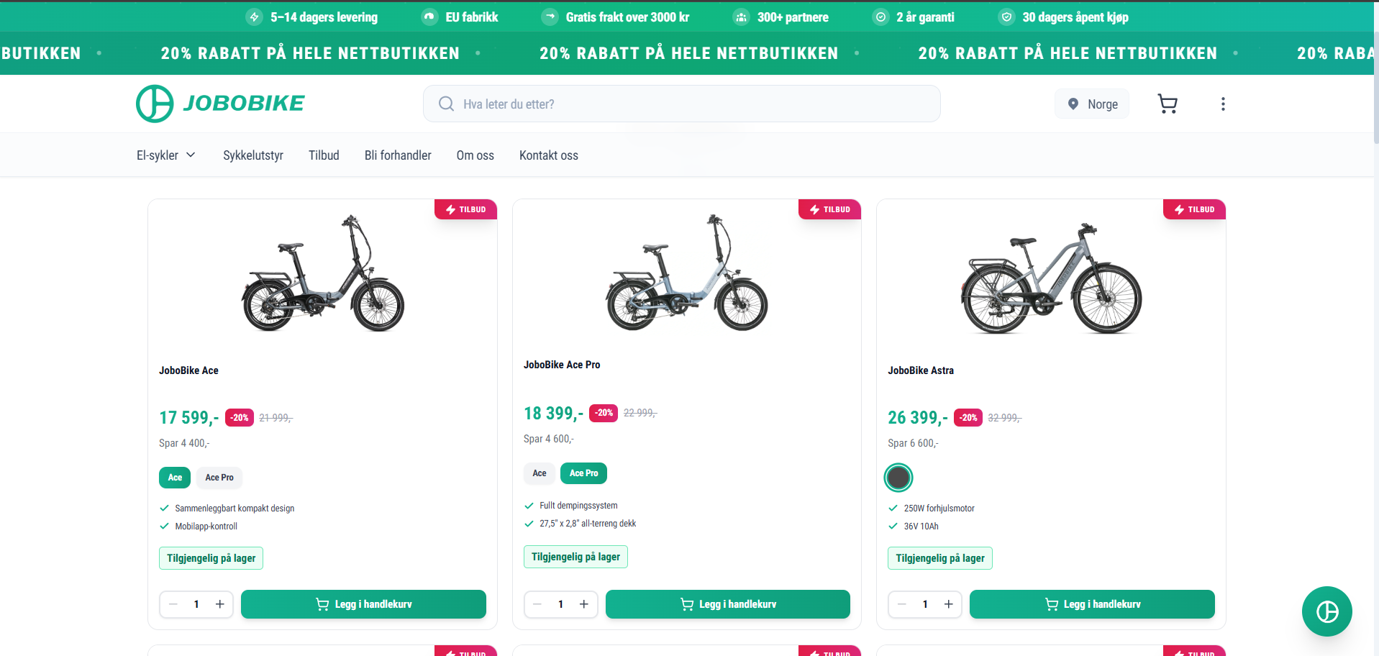Open the three-dot more options menu
Viewport: 1379px width, 656px height.
pyautogui.click(x=1223, y=104)
